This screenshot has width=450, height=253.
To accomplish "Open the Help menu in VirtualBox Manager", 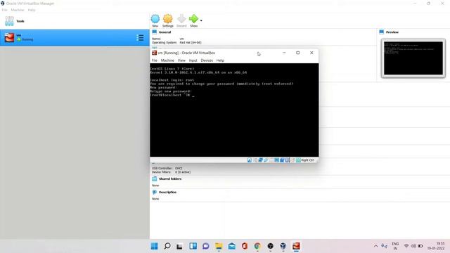I will 32,10.
